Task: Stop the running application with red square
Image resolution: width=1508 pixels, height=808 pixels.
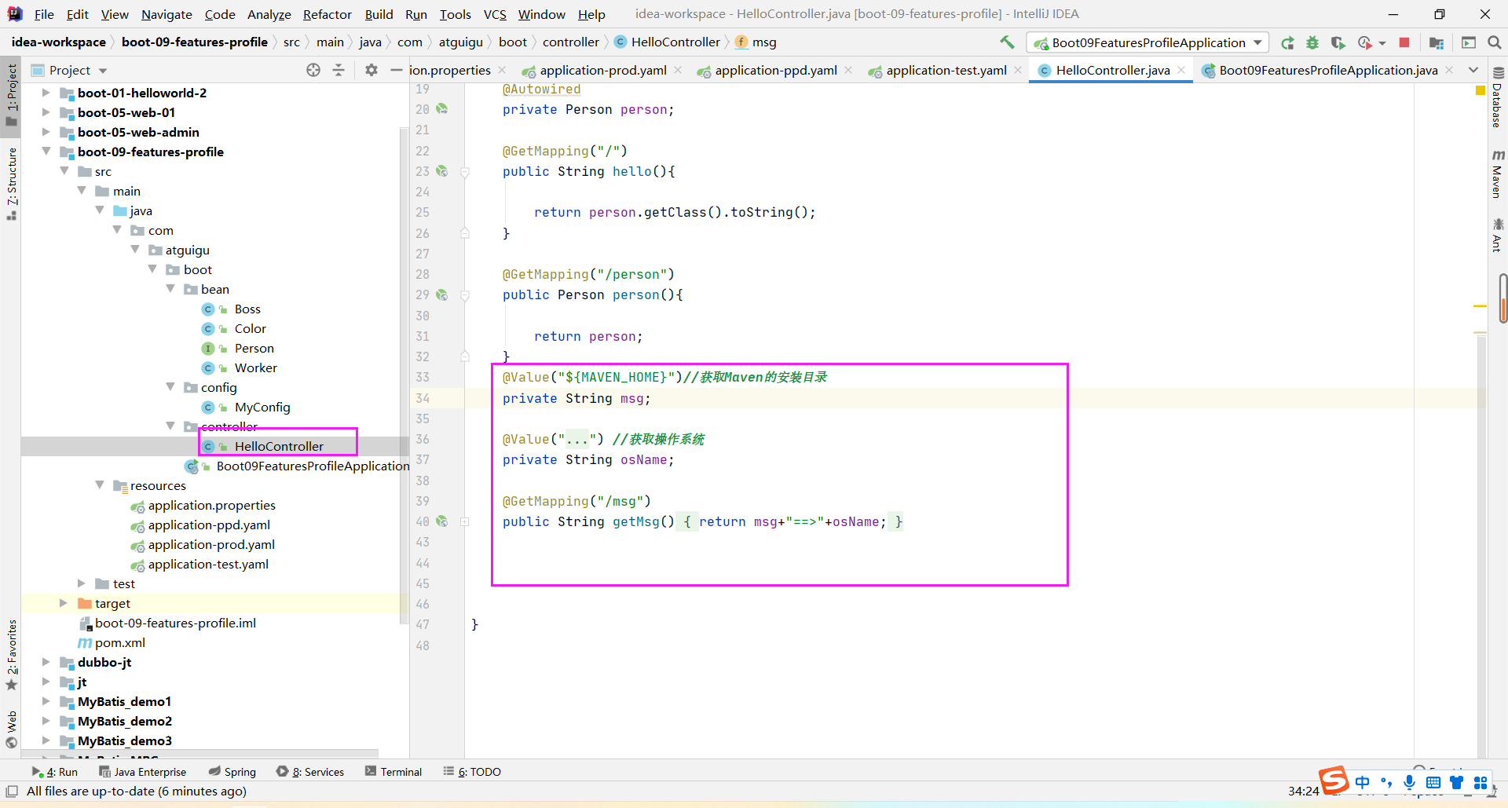Action: pos(1404,43)
